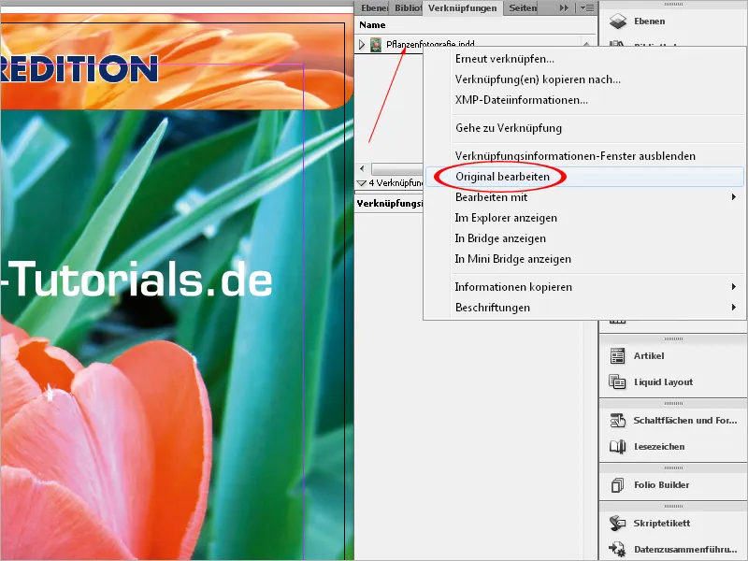Choose Verknüpfung(en) kopieren nach

pos(583,79)
